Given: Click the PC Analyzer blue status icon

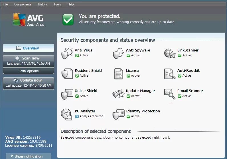Looking at the screenshot, I should click(x=77, y=116).
